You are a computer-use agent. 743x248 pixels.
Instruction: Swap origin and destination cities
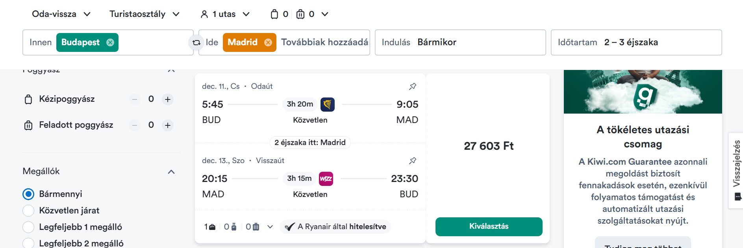[196, 42]
